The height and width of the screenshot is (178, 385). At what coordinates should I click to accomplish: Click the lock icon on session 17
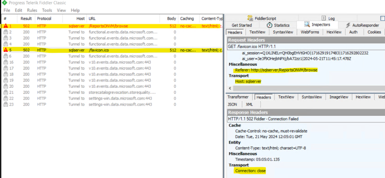pos(6,68)
